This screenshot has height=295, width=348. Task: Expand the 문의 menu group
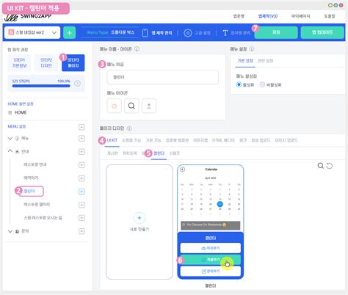pyautogui.click(x=10, y=231)
